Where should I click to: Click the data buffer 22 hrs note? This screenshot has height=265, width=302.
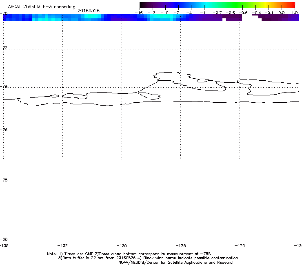click(148, 258)
